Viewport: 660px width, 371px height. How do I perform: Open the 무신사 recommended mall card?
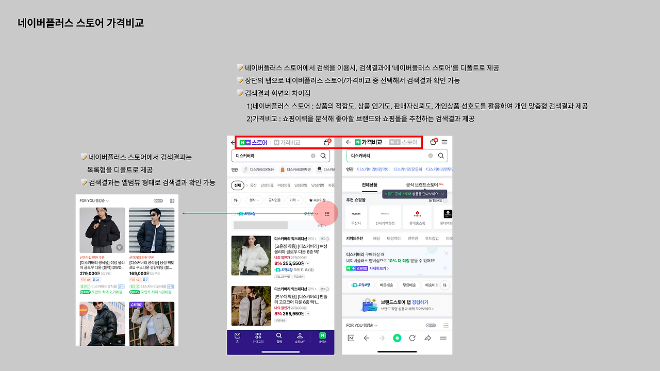357,217
